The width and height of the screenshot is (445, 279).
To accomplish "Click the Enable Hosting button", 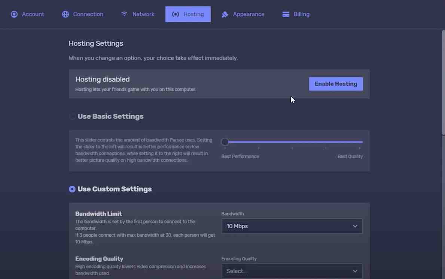I will pos(336,84).
